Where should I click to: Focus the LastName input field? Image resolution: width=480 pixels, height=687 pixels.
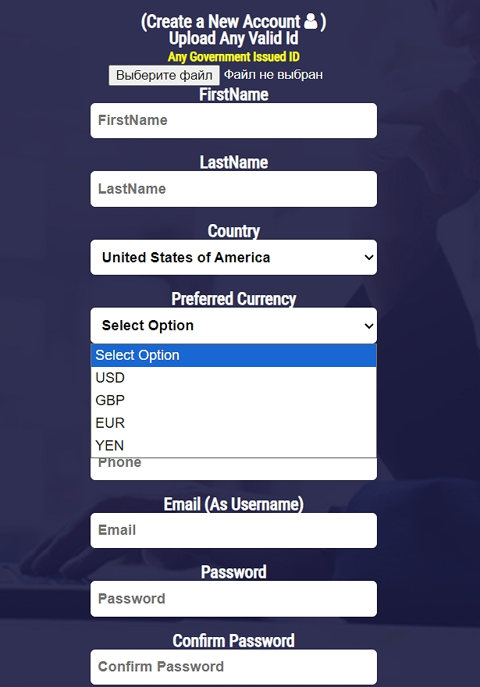pos(233,189)
